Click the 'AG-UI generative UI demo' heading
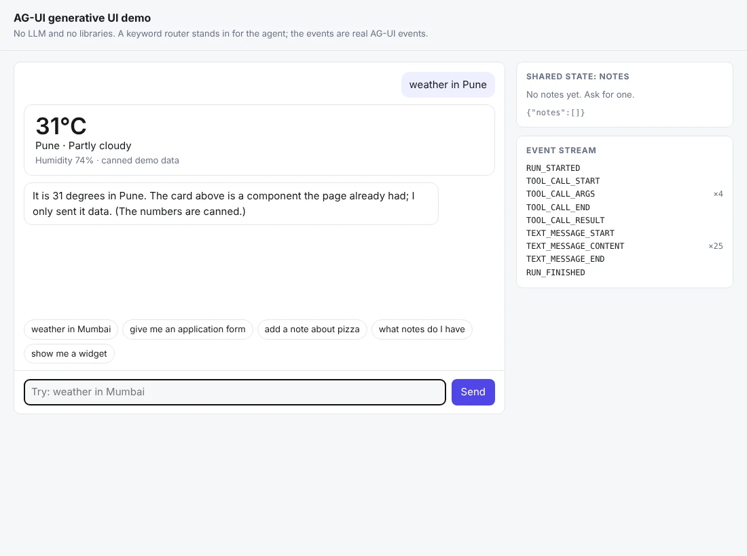Viewport: 747px width, 556px height. point(82,18)
